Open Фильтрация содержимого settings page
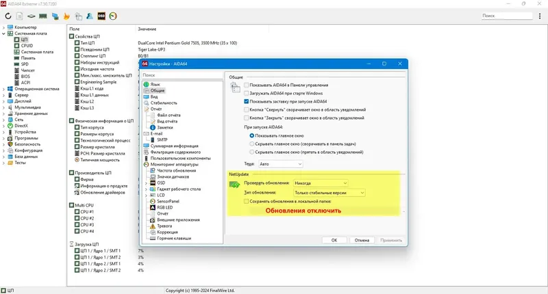This screenshot has width=548, height=294. (x=175, y=152)
